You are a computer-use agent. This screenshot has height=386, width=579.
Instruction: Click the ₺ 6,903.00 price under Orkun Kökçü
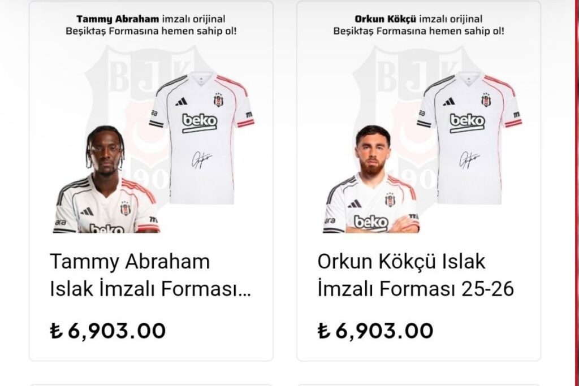click(x=375, y=331)
